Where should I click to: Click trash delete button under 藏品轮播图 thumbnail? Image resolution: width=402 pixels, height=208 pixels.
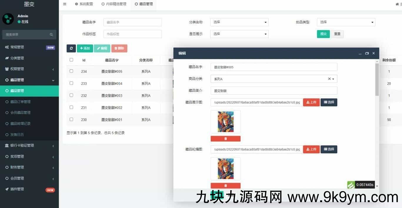click(226, 186)
